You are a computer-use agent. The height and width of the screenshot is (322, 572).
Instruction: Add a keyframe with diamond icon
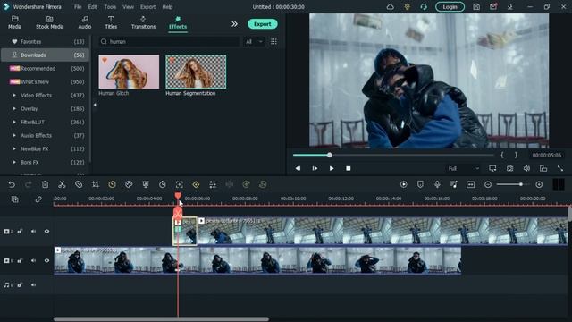click(x=196, y=185)
